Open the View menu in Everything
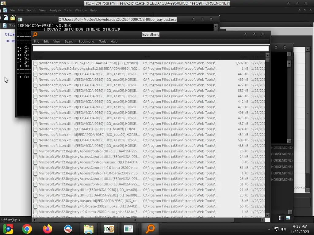This screenshot has height=235, width=314. pyautogui.click(x=57, y=41)
